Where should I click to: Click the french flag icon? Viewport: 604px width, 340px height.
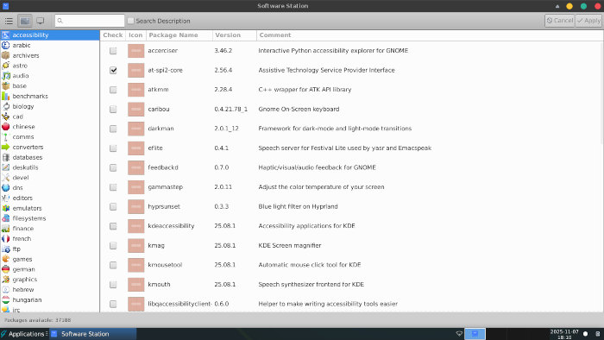pos(6,239)
